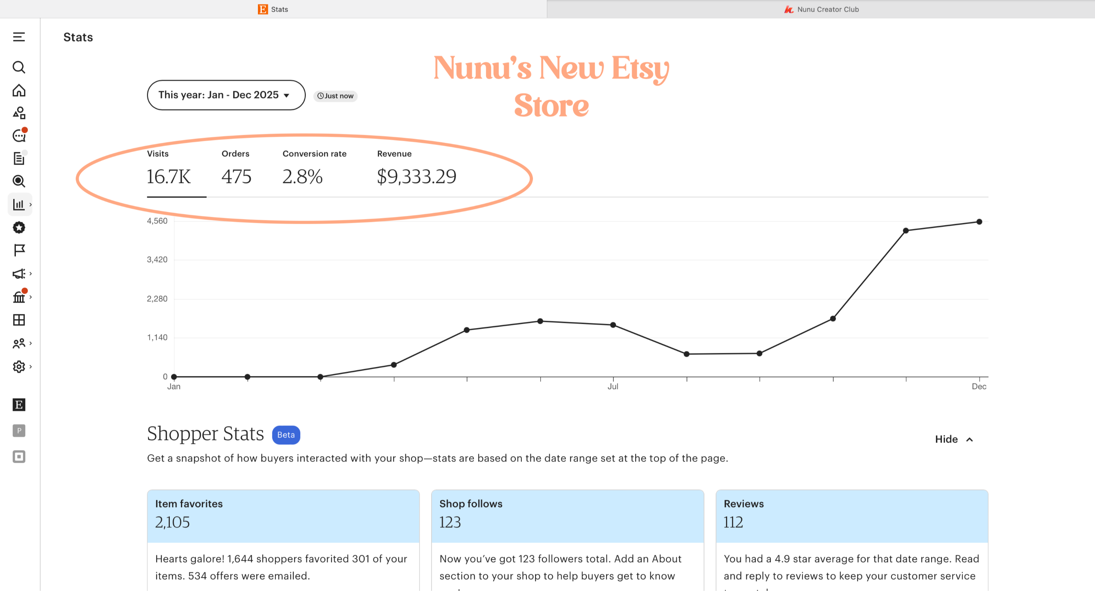Image resolution: width=1095 pixels, height=591 pixels.
Task: Click the search magnifier sidebar icon
Action: click(19, 67)
